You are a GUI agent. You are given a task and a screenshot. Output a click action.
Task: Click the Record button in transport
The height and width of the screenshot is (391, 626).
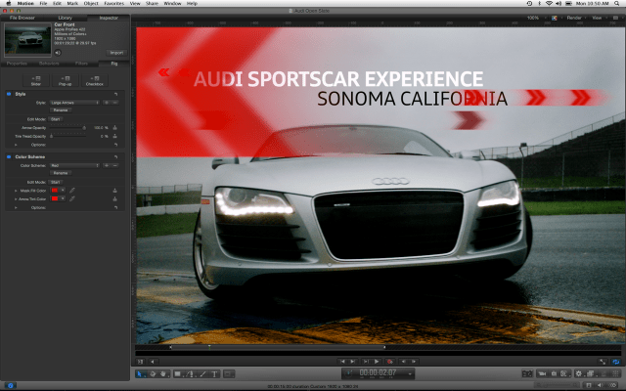pyautogui.click(x=389, y=362)
